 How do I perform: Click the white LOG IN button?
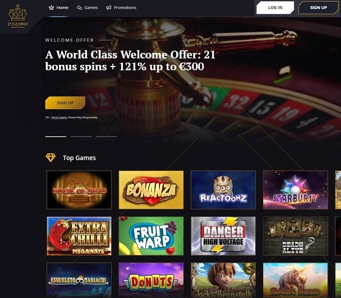click(x=275, y=7)
